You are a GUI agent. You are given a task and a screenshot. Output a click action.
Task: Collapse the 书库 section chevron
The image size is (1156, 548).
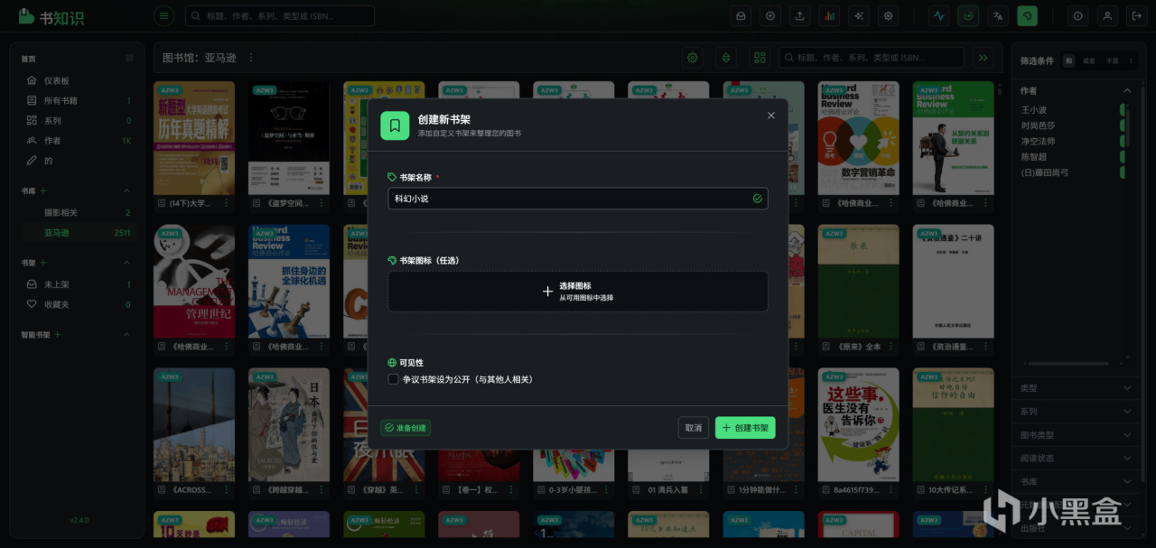click(126, 190)
